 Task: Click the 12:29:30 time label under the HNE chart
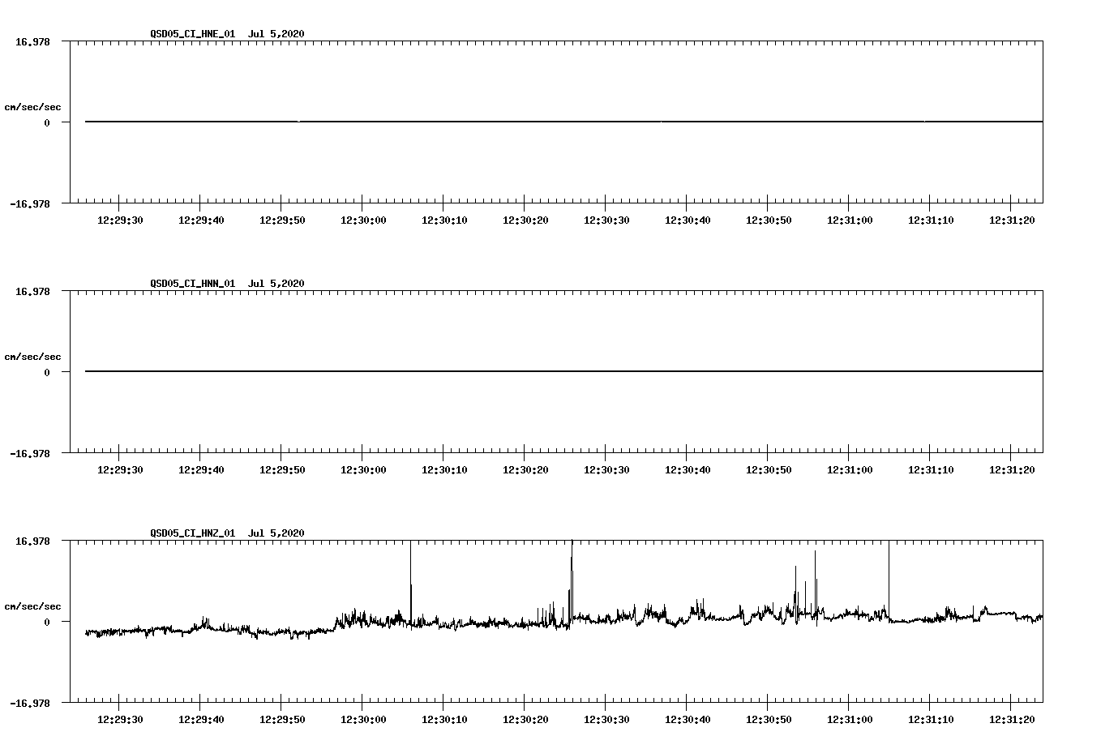(120, 220)
